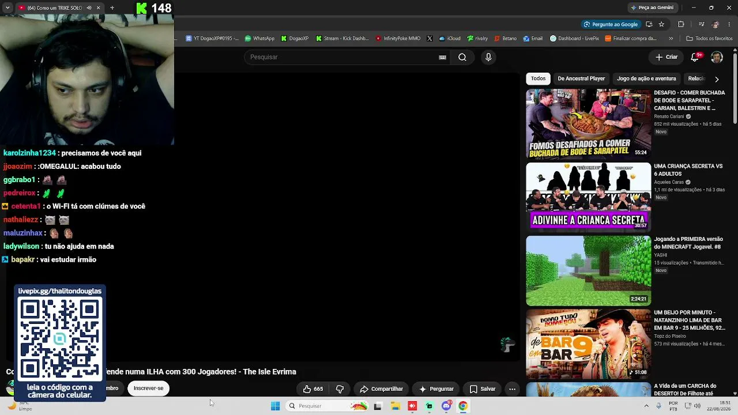Open the on-screen keyboard icon in search

pyautogui.click(x=442, y=57)
